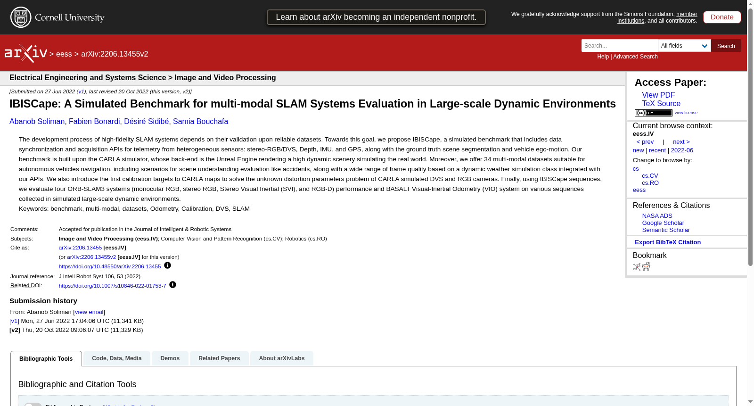Screen dimensions: 754x406
Task: Select the Bibliographic Tools tab
Action: [46, 359]
